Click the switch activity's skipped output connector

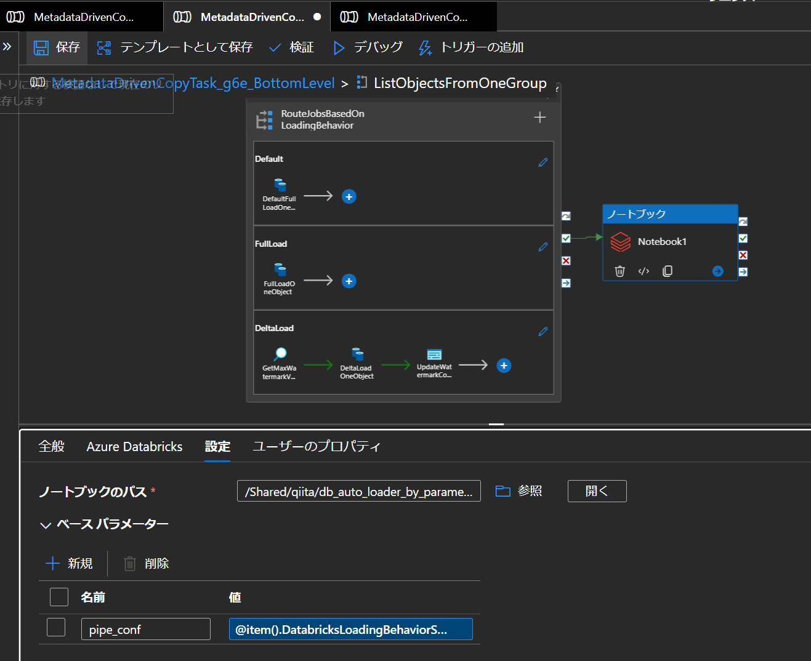tap(566, 216)
